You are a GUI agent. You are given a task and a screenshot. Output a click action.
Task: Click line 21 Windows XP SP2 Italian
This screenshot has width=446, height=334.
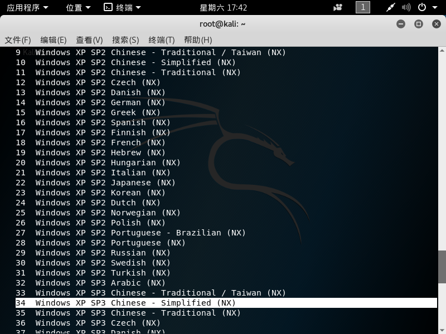pos(93,173)
